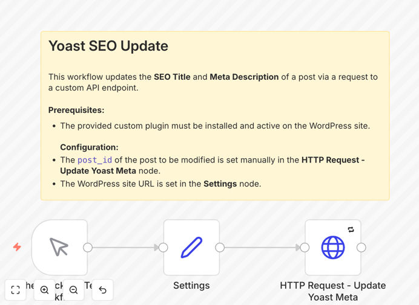Viewport: 419px width, 305px height.
Task: Click the Settings node input connector
Action: click(163, 248)
